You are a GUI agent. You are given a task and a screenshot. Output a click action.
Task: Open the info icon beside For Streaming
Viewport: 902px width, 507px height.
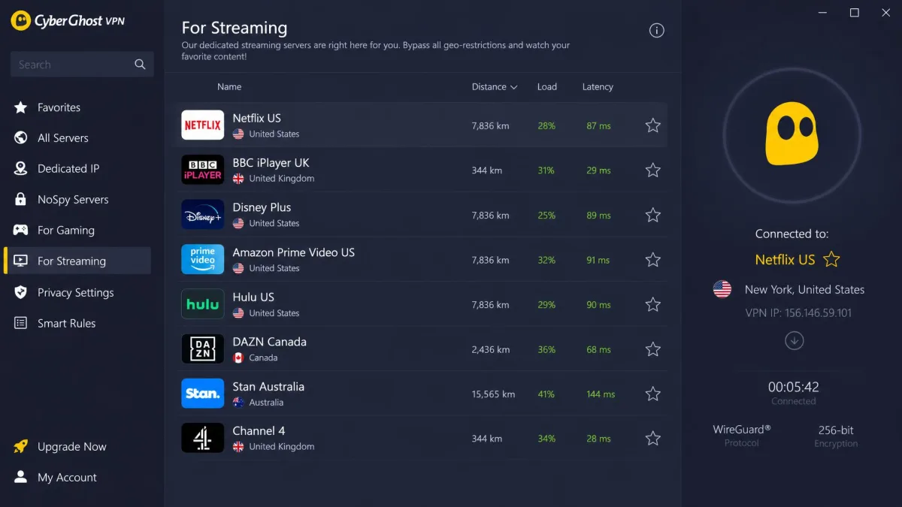656,31
